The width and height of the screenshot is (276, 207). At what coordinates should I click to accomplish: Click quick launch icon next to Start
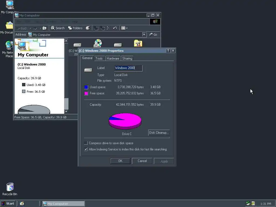(22, 204)
